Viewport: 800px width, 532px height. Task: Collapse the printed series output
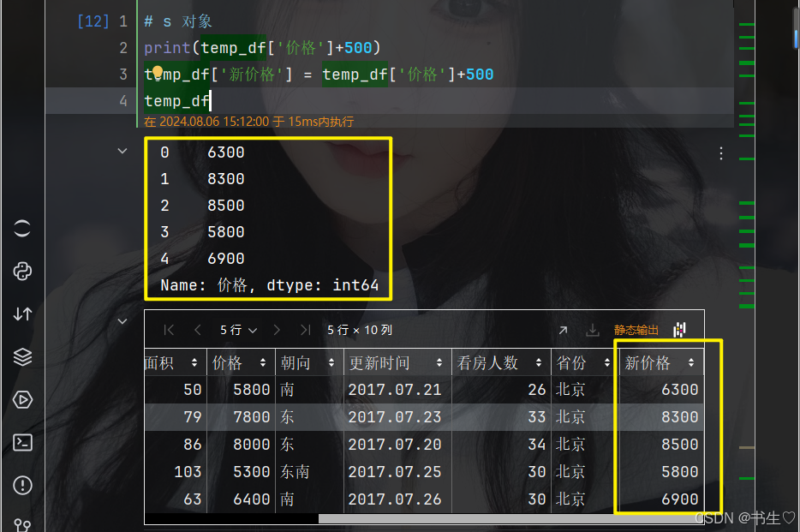pyautogui.click(x=122, y=151)
